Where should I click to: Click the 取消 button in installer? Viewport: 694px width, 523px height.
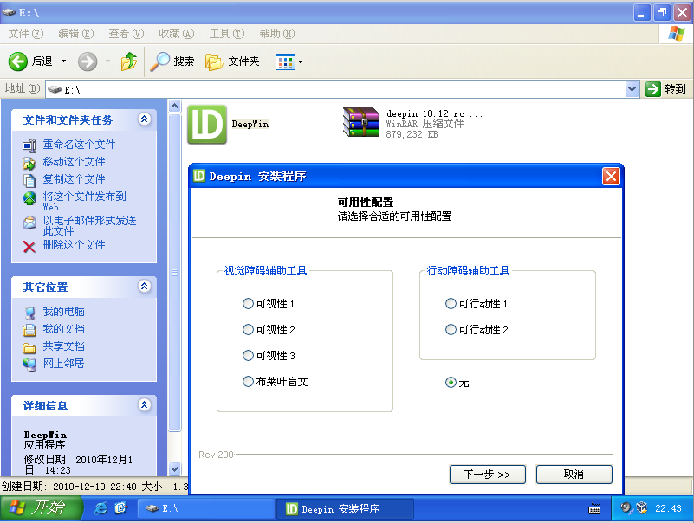click(574, 475)
